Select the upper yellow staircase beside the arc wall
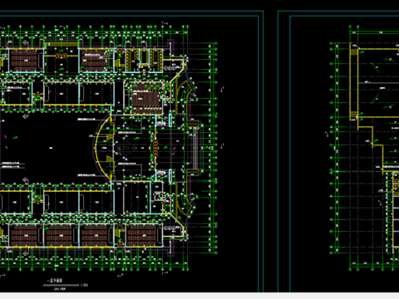399x299 pixels. point(110,136)
